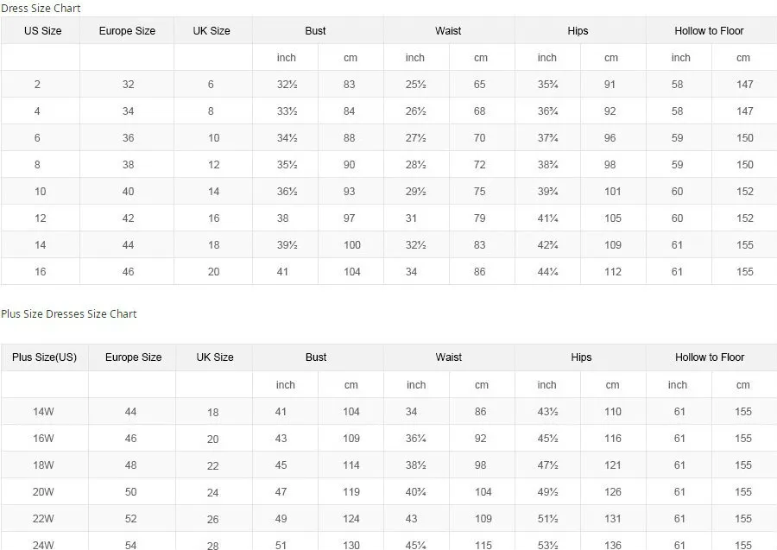Click hips cm value '112' in US 16 row

(x=612, y=272)
